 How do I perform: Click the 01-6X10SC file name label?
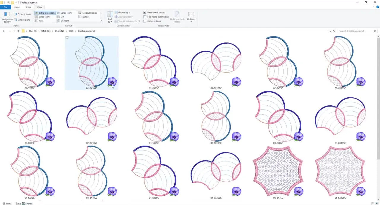coord(92,88)
